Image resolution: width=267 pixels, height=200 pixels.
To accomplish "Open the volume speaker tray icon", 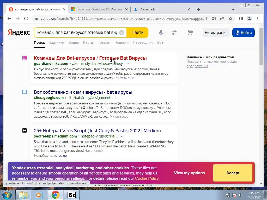I will click(241, 195).
